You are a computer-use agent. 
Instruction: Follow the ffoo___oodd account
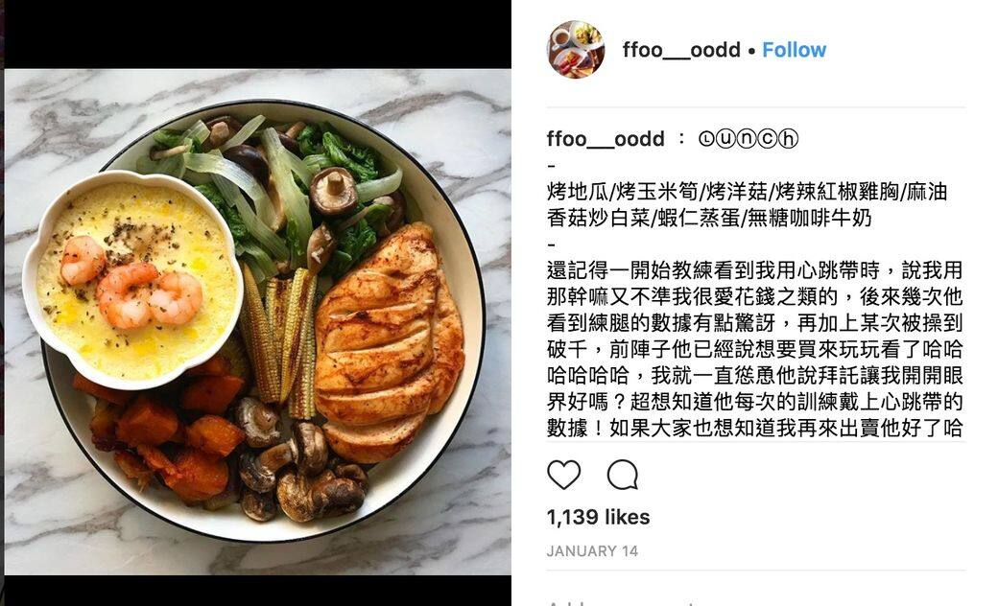pyautogui.click(x=794, y=50)
